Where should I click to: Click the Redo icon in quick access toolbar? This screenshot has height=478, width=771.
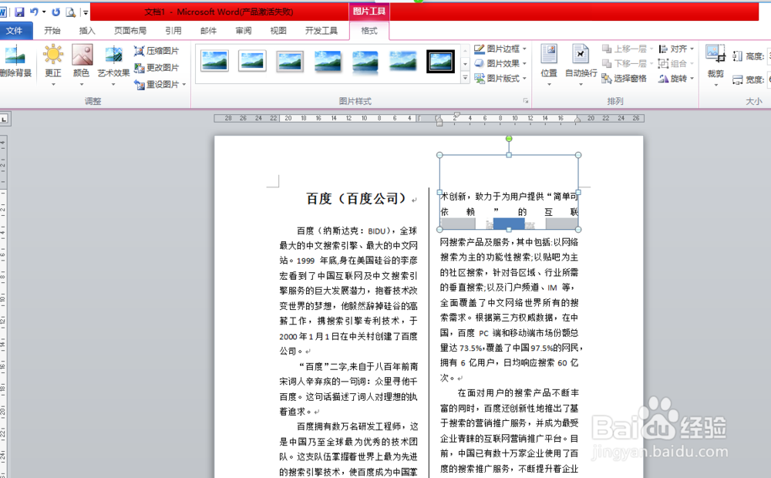click(x=56, y=12)
